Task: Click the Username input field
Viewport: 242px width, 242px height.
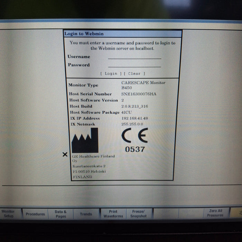Action: [x=134, y=56]
